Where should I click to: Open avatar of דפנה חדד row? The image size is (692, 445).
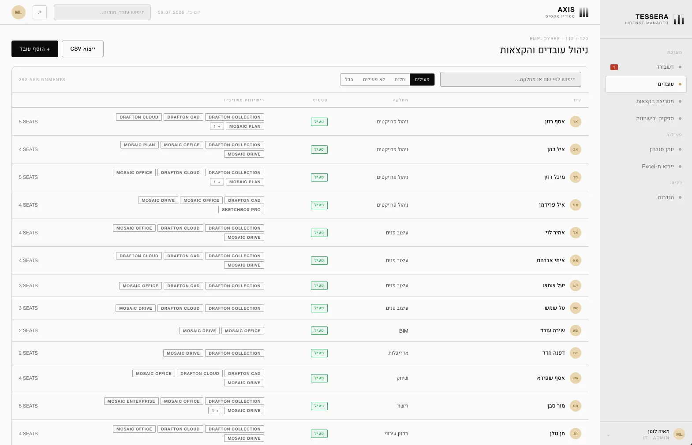576,353
